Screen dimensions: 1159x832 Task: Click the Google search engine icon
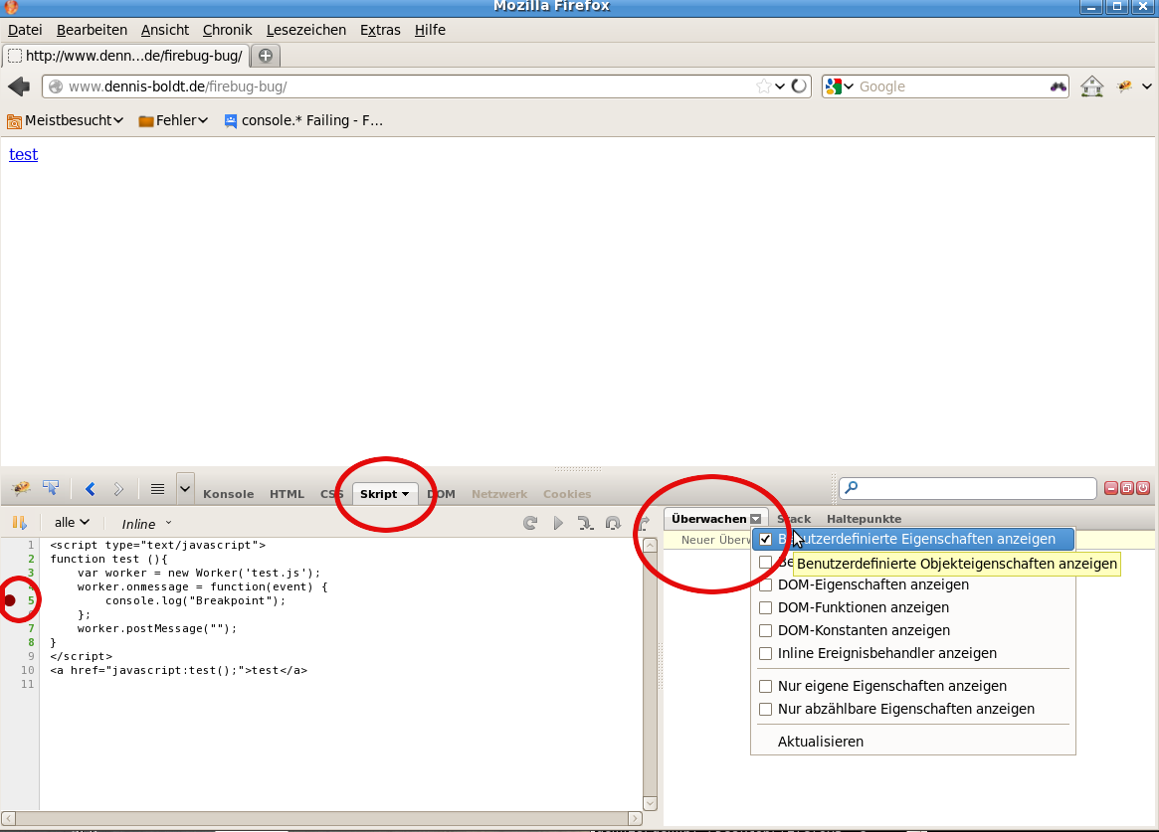[x=834, y=86]
